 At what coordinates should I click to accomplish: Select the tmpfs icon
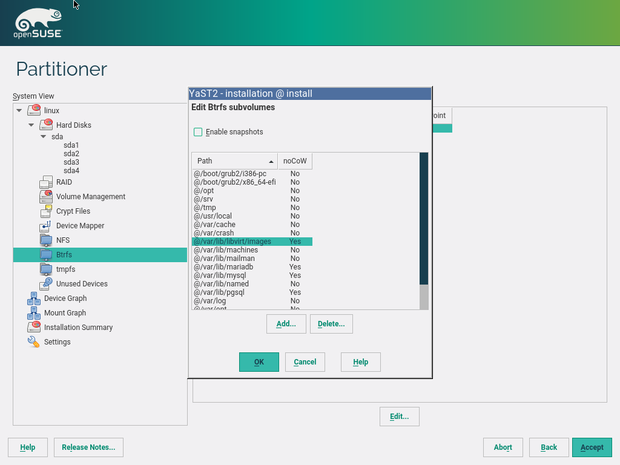(x=46, y=269)
